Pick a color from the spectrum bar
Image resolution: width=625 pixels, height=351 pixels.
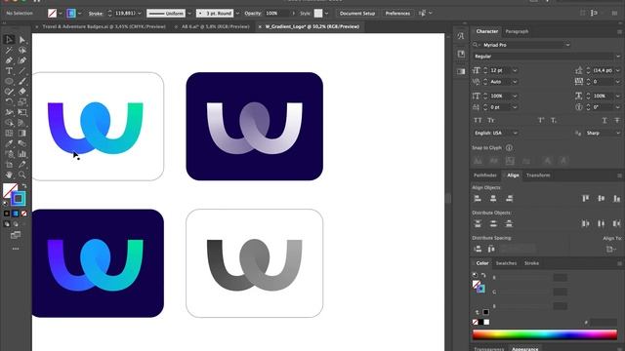[545, 334]
